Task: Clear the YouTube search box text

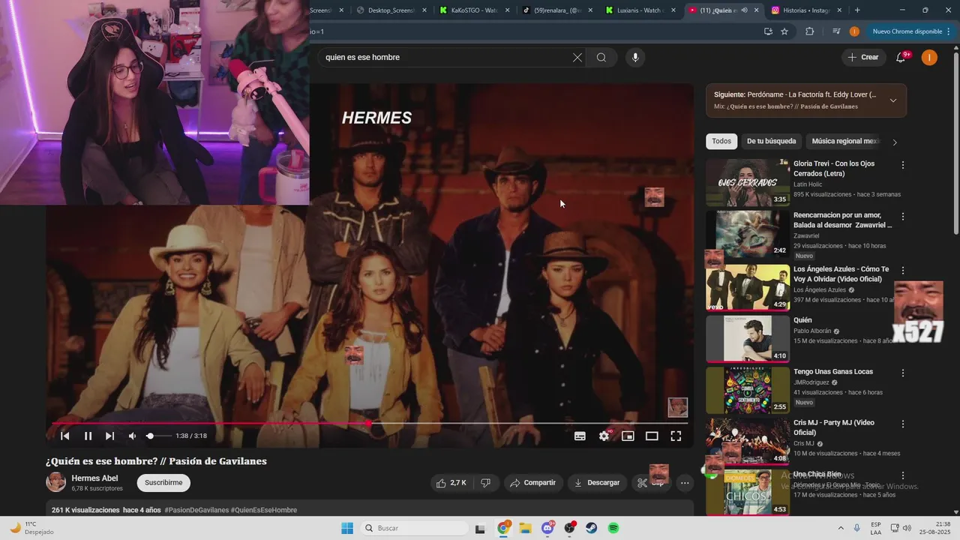Action: (577, 57)
